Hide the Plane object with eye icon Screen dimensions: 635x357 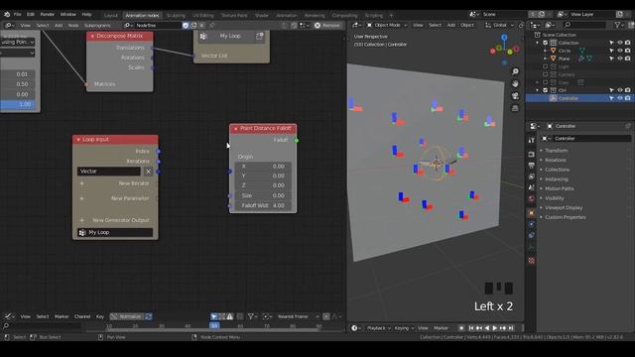(619, 59)
